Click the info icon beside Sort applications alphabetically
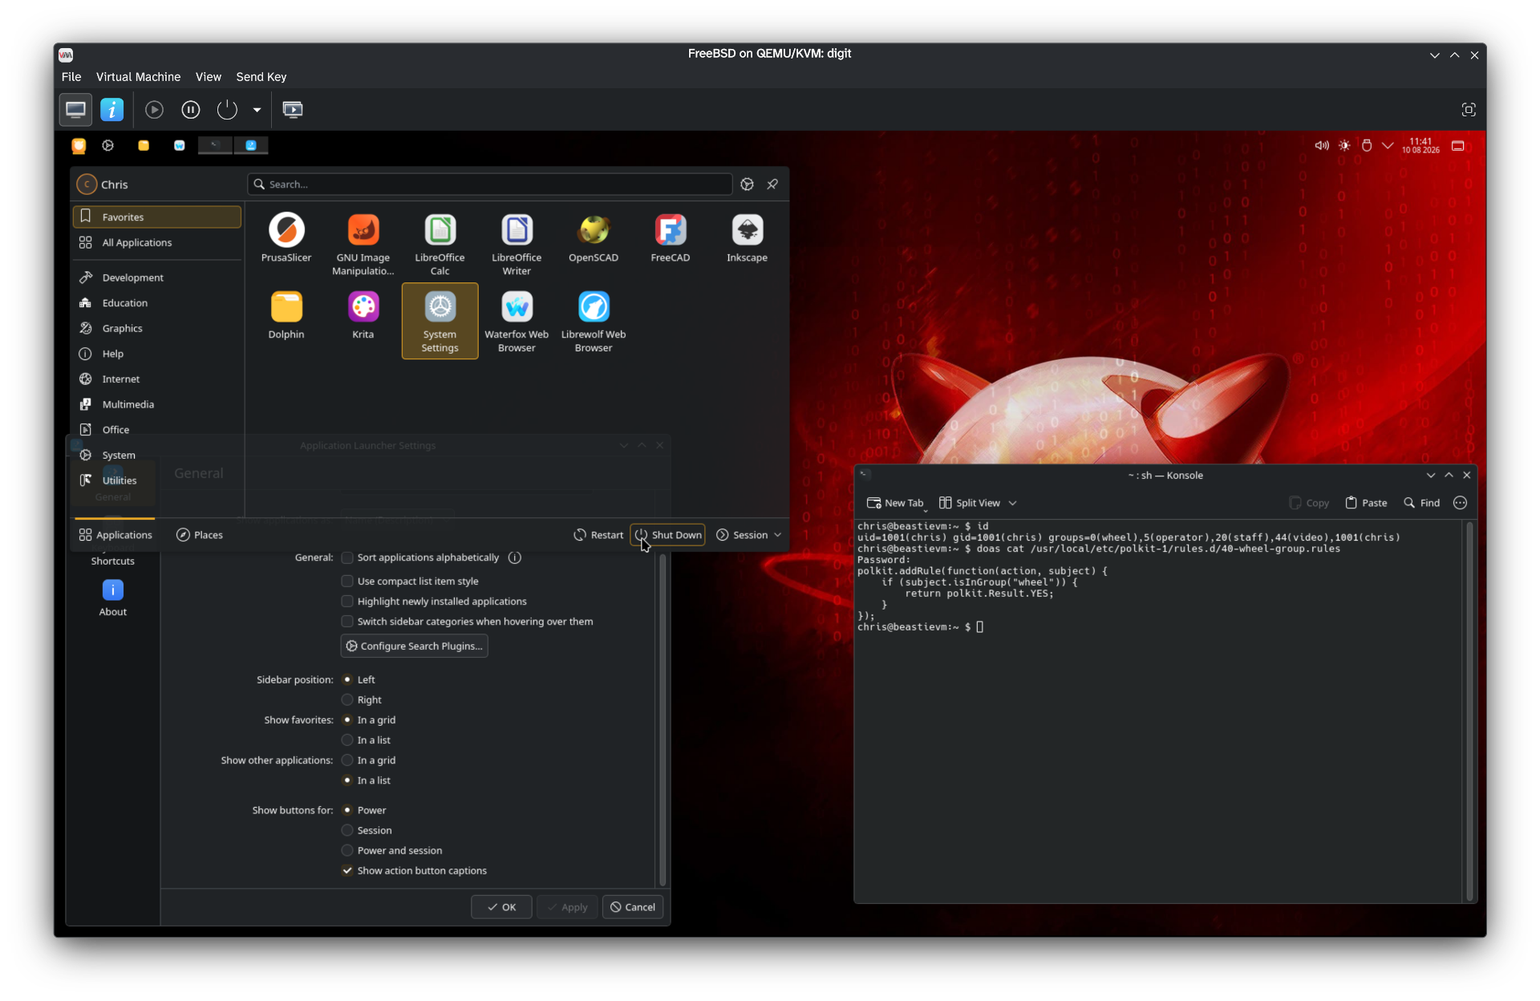Screen dimensions: 1540x1001 (515, 557)
